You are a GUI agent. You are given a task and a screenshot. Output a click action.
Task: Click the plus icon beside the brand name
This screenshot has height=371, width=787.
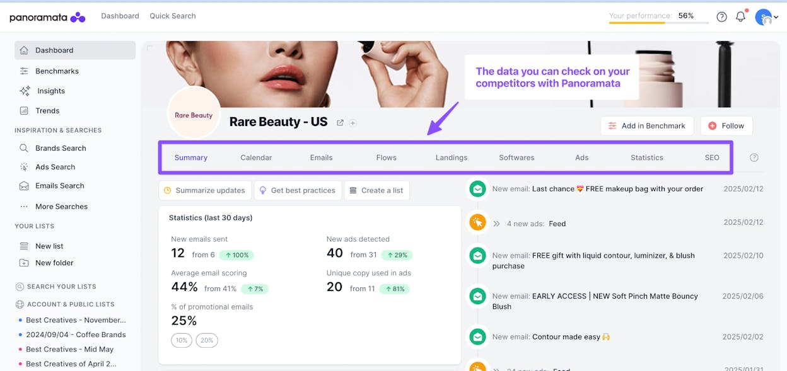(353, 123)
